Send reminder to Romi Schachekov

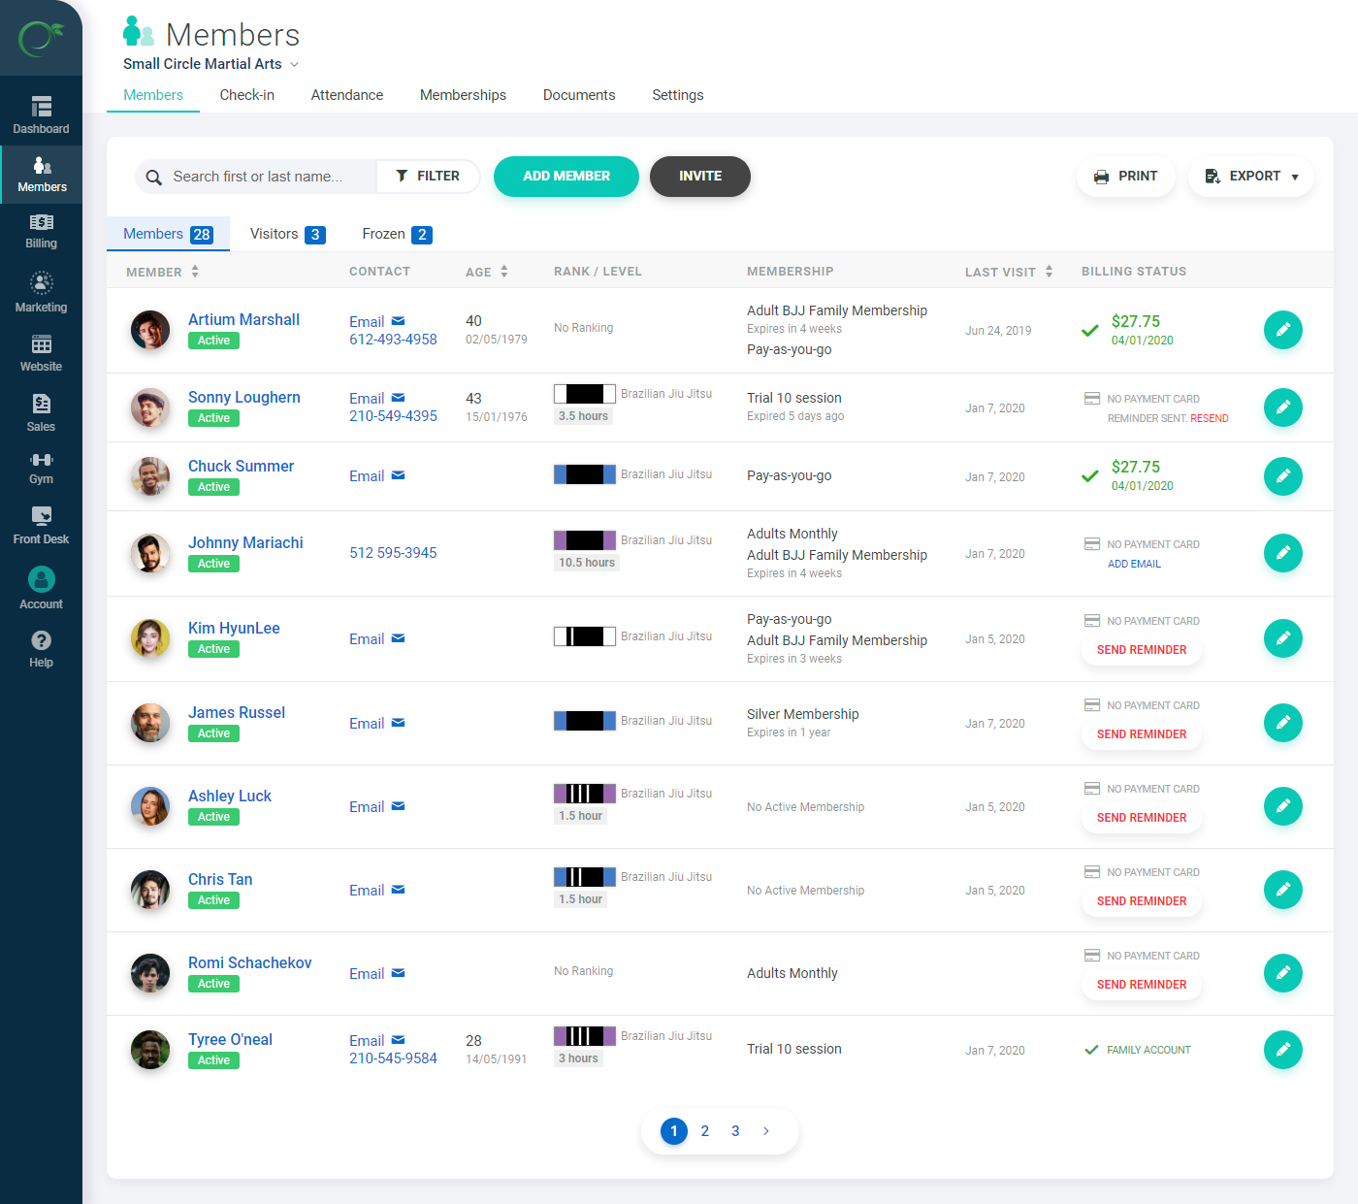[1142, 985]
